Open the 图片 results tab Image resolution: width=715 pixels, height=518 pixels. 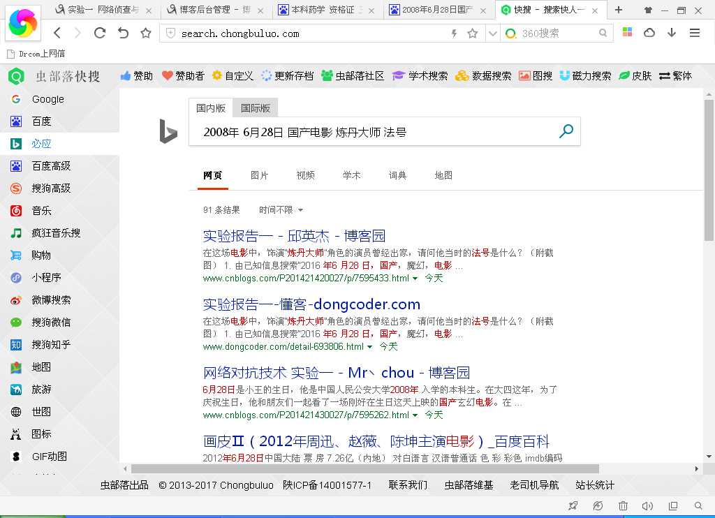(x=260, y=175)
